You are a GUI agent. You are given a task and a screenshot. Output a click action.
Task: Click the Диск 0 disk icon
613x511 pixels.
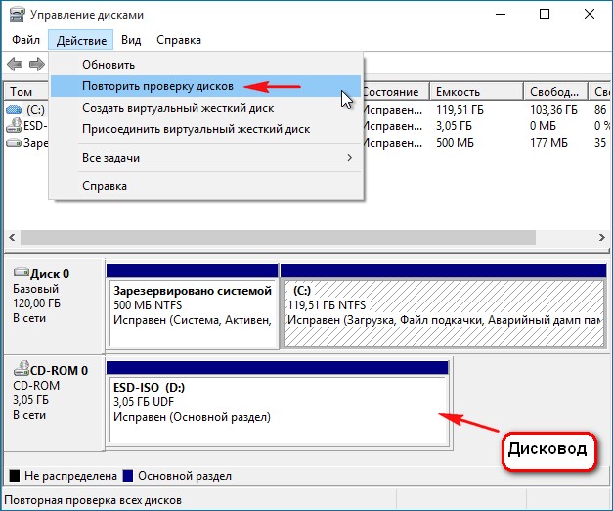coord(20,274)
